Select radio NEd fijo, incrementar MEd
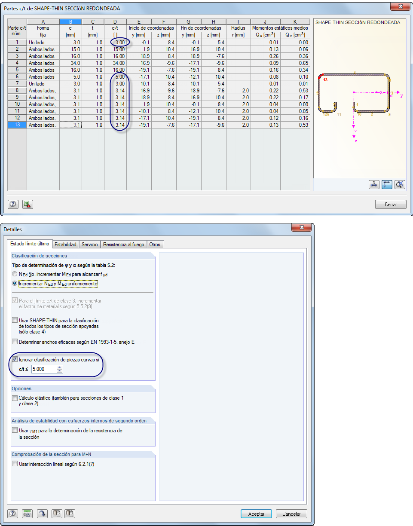The image size is (413, 526). pos(15,274)
